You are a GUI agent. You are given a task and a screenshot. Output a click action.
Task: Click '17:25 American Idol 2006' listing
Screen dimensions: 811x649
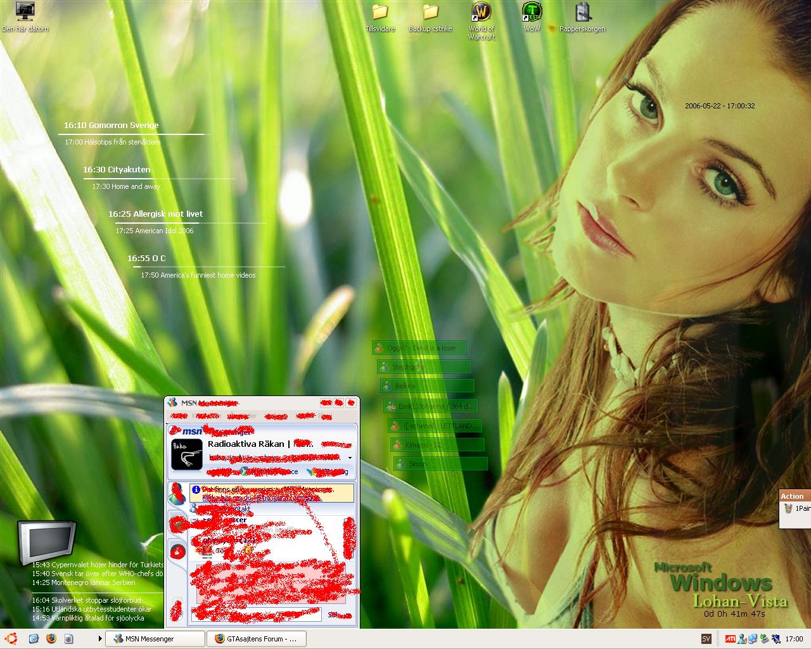[x=155, y=231]
